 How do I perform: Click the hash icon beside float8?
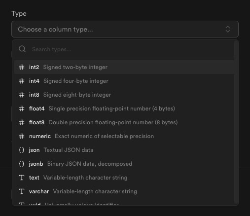(x=22, y=122)
